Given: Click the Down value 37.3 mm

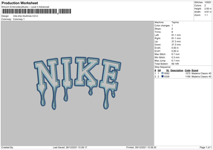Looking at the screenshot, I should click(x=176, y=45).
